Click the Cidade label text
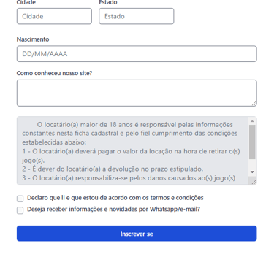This screenshot has height=265, width=274. (26, 2)
